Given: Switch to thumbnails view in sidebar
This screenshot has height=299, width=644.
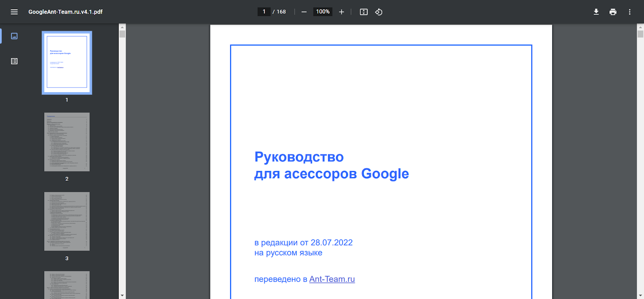Looking at the screenshot, I should 14,36.
